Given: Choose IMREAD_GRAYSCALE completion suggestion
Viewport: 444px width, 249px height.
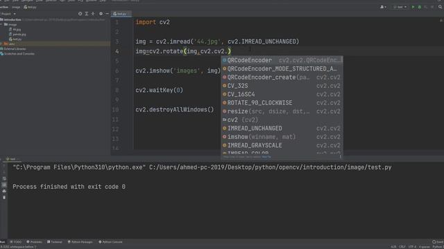Looking at the screenshot, I should (x=282, y=145).
